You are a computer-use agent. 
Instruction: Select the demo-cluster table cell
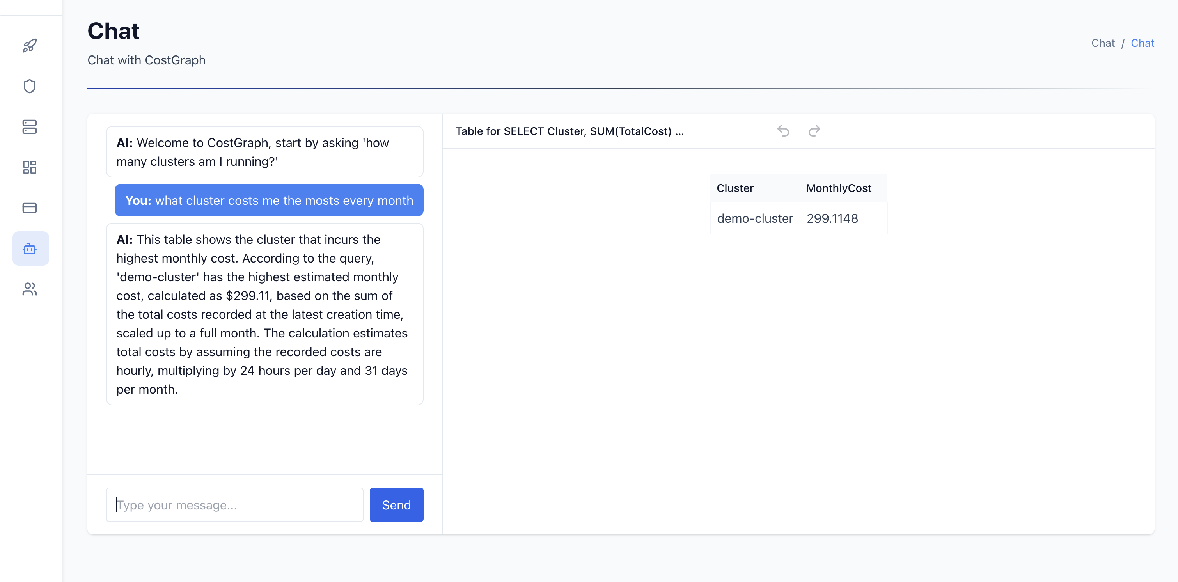(754, 218)
